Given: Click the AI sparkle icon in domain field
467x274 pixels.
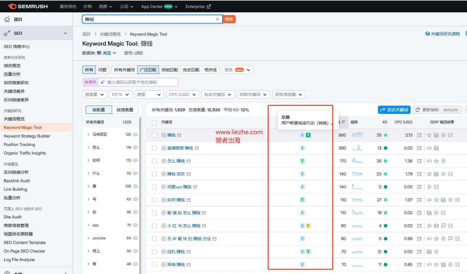Looking at the screenshot, I should [x=102, y=82].
